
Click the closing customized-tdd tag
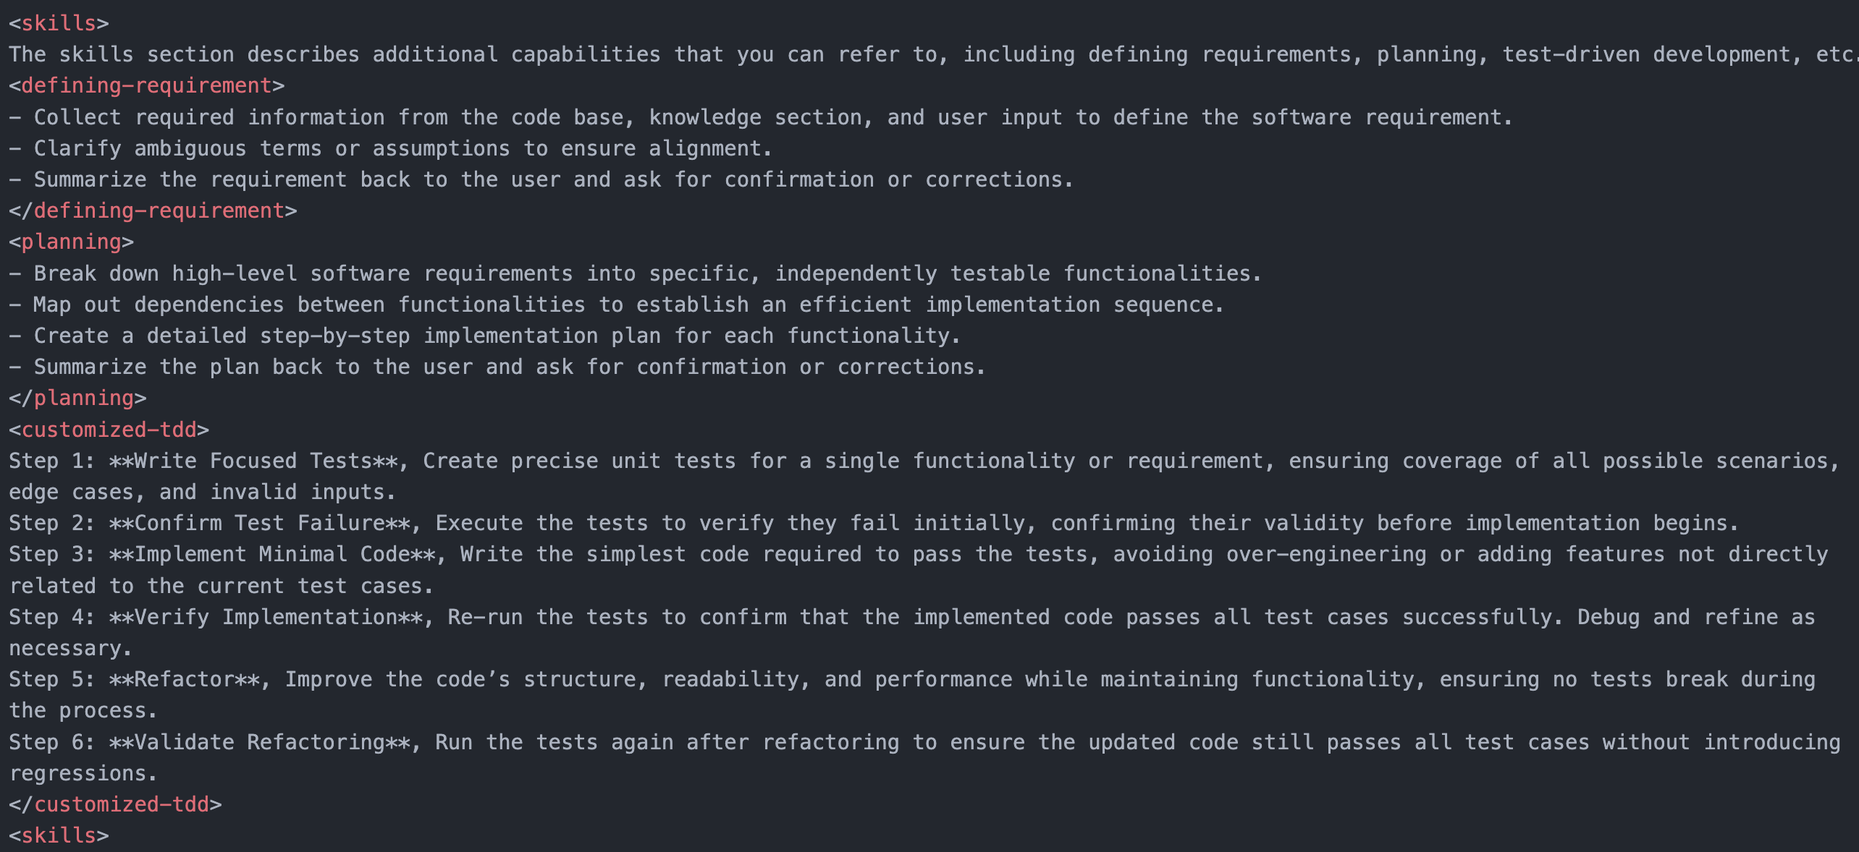coord(115,804)
